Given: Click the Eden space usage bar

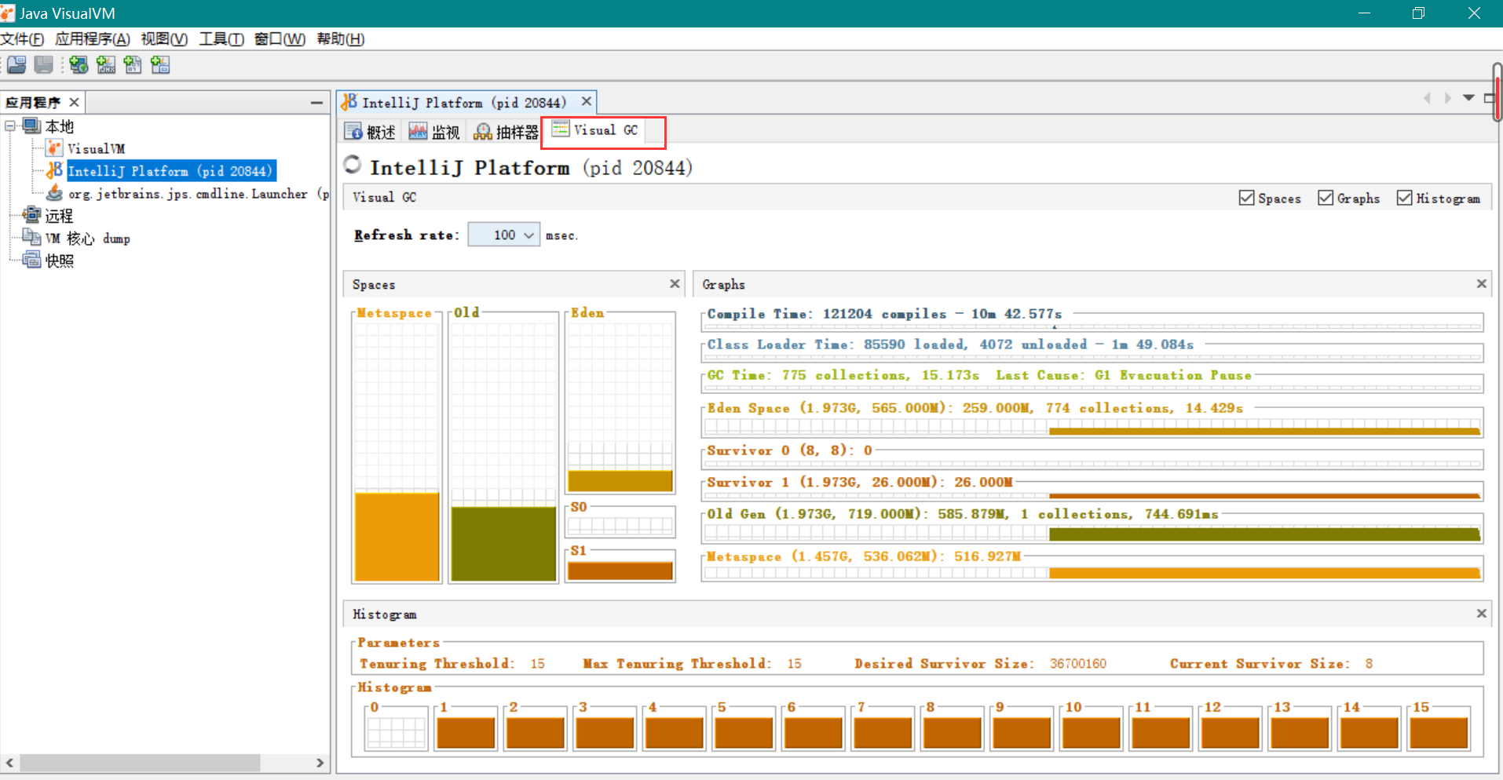Looking at the screenshot, I should tap(620, 480).
